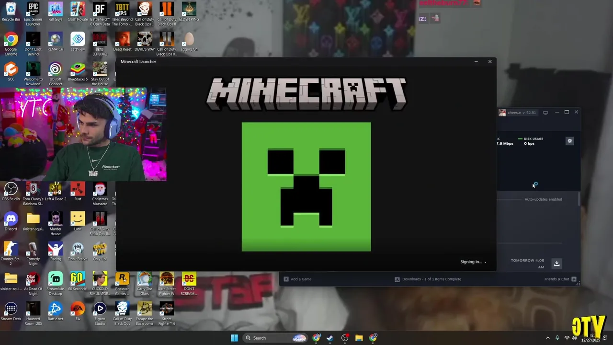Select the Ubisoft Connect desktop icon

click(55, 74)
